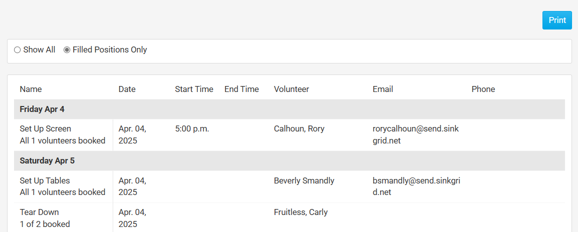
Task: Click the Tear Down position name
Action: coord(40,212)
